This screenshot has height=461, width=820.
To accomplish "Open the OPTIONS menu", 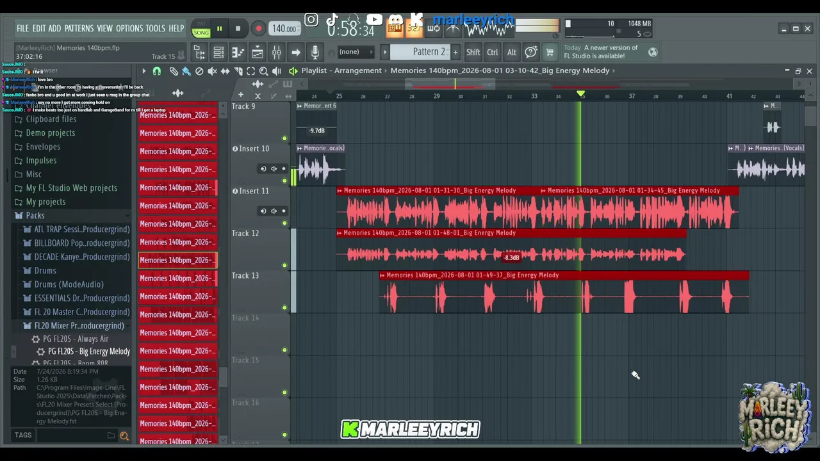I will tap(129, 28).
